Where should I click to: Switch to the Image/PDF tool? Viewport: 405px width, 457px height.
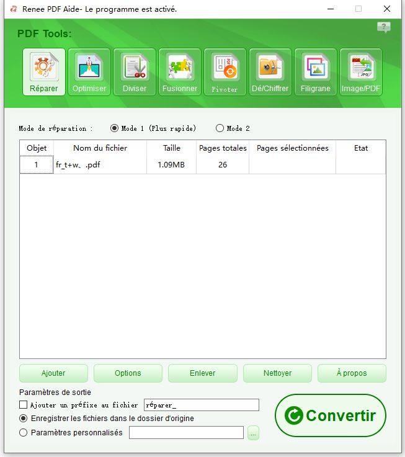(361, 72)
